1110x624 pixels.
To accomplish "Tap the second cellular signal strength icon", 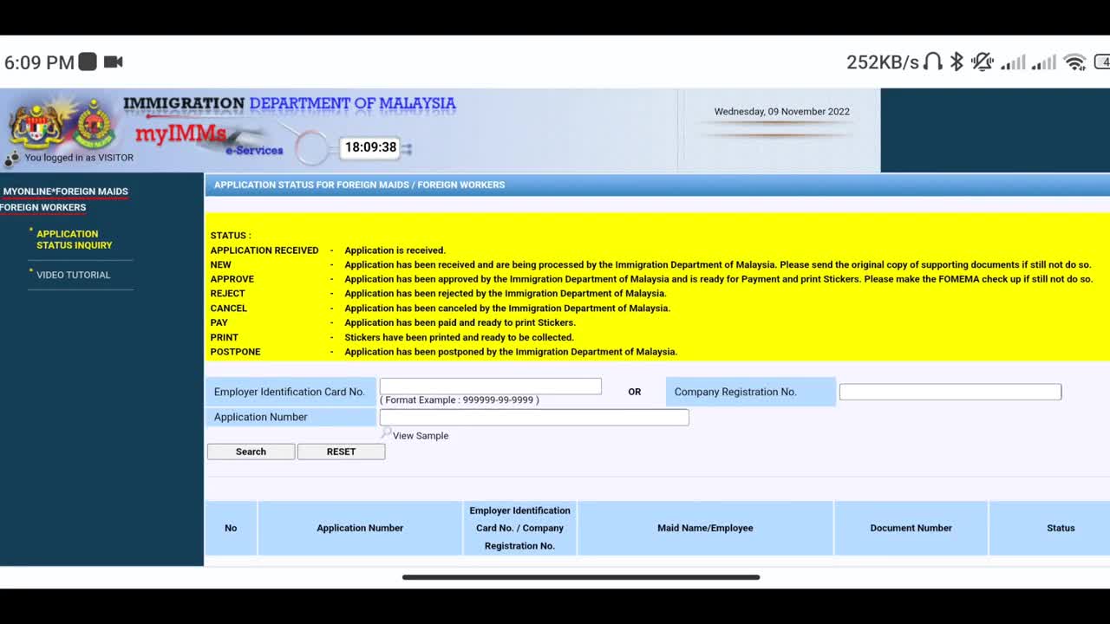I will pos(1044,62).
